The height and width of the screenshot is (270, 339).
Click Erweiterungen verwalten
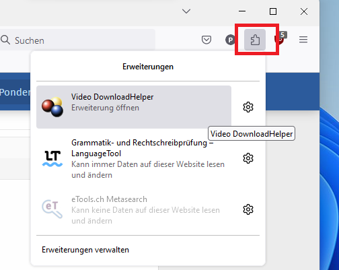tap(85, 250)
